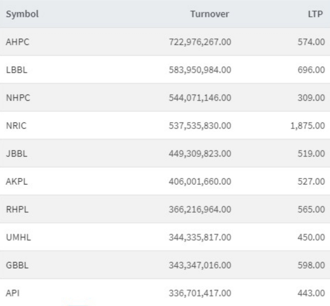Select the JBBL symbol
The width and height of the screenshot is (330, 306).
click(x=17, y=154)
